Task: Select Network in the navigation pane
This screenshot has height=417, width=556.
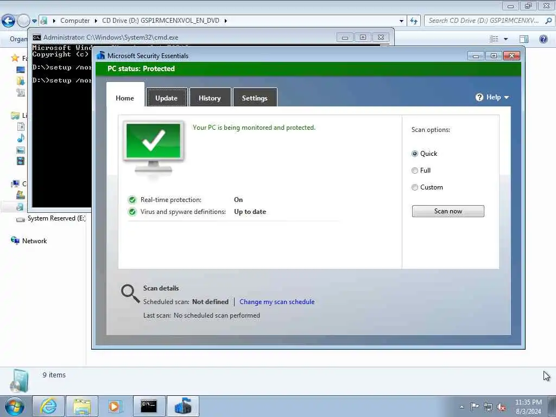Action: tap(34, 241)
